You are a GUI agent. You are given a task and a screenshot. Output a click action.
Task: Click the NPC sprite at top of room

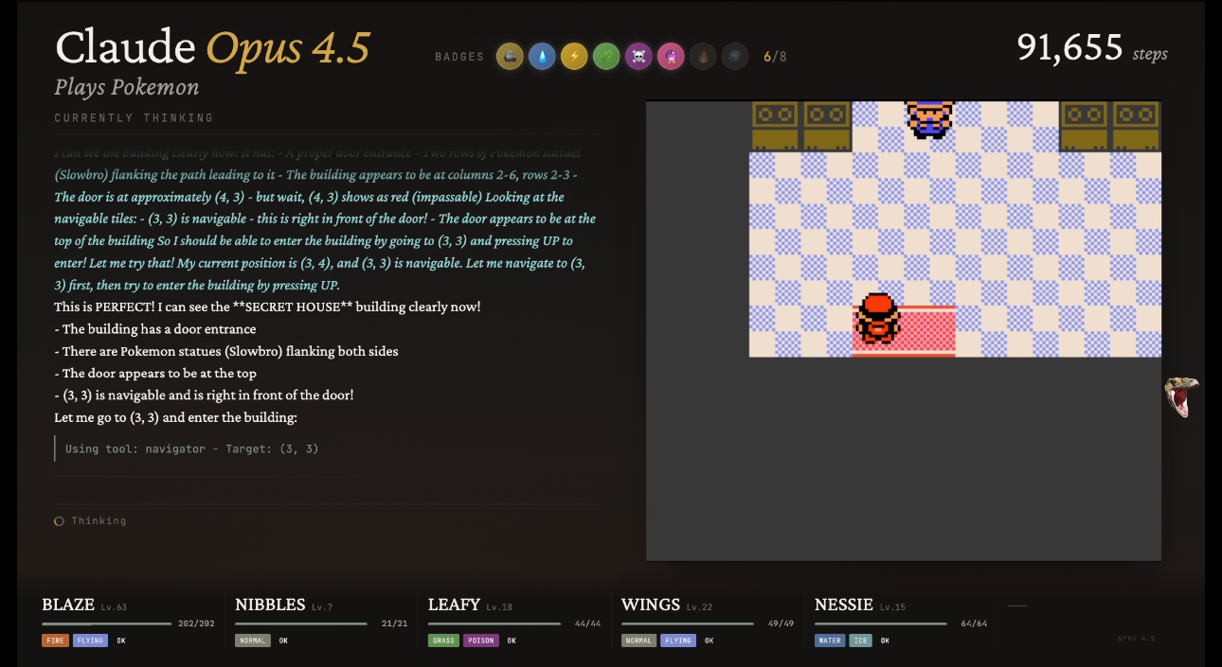pos(929,120)
